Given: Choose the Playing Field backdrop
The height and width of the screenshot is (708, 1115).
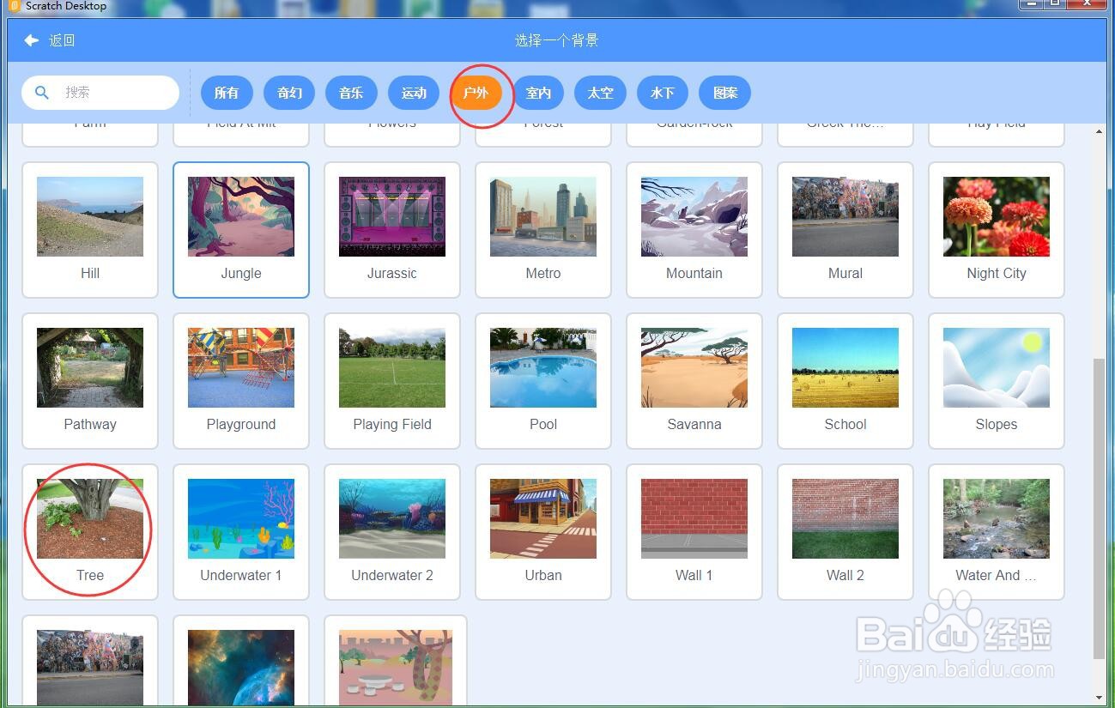Looking at the screenshot, I should click(392, 381).
